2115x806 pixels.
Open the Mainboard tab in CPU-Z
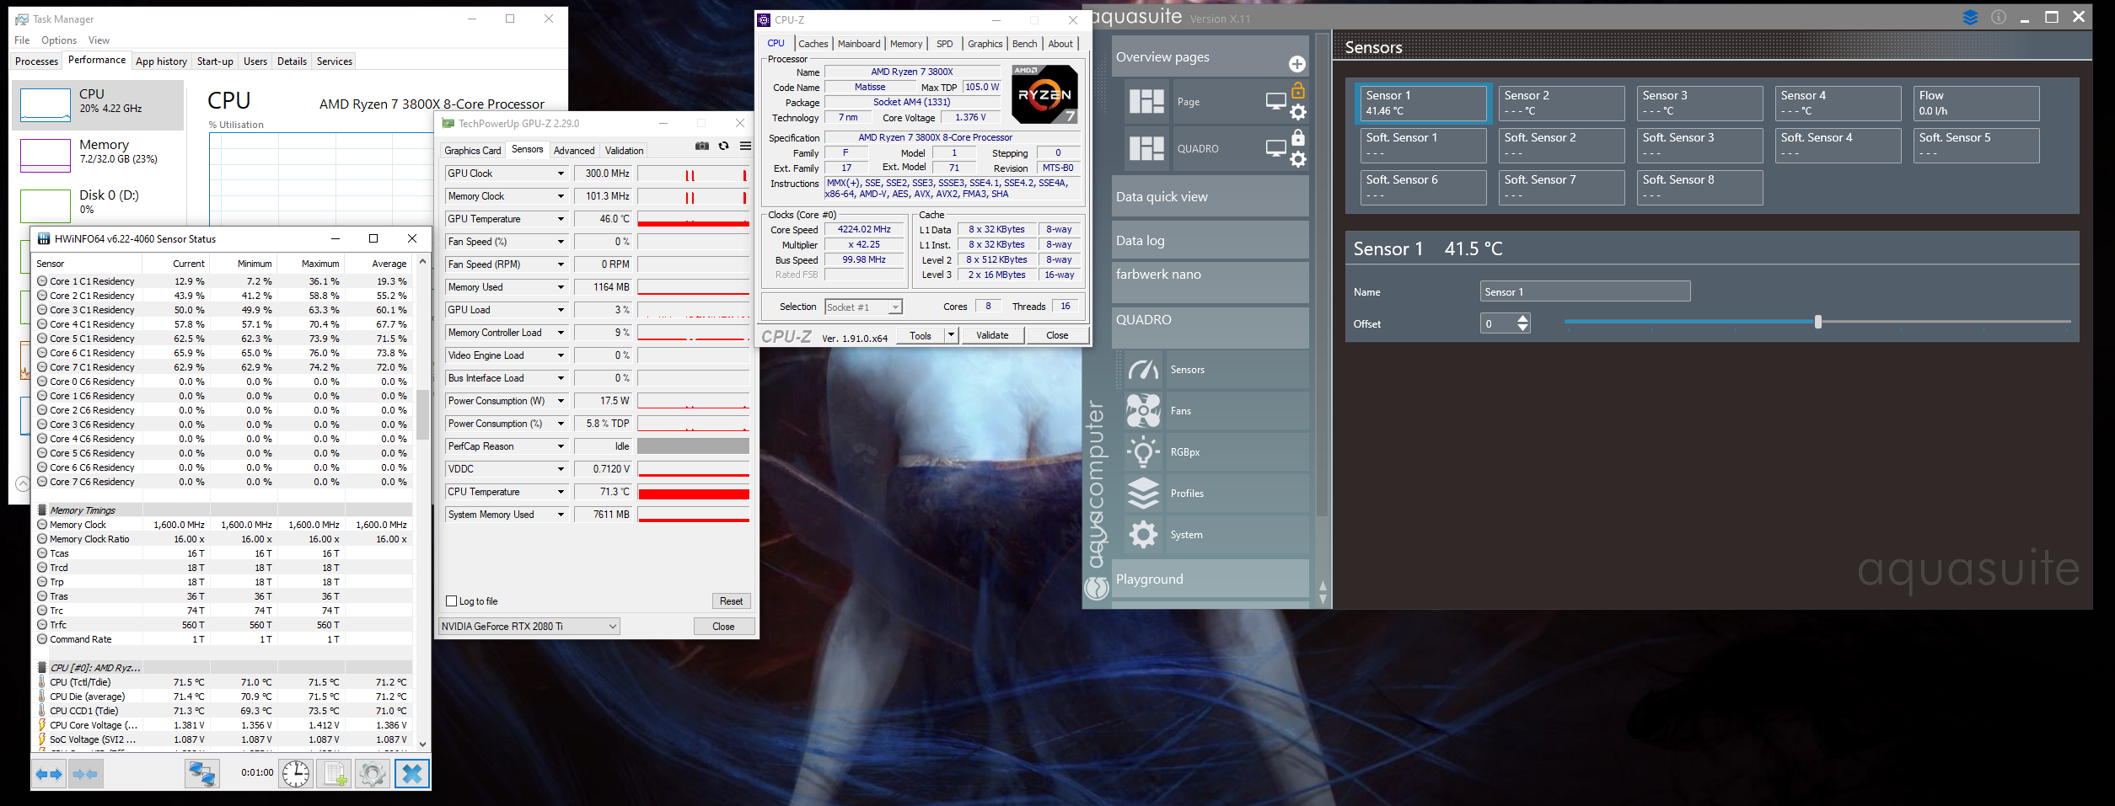[859, 44]
